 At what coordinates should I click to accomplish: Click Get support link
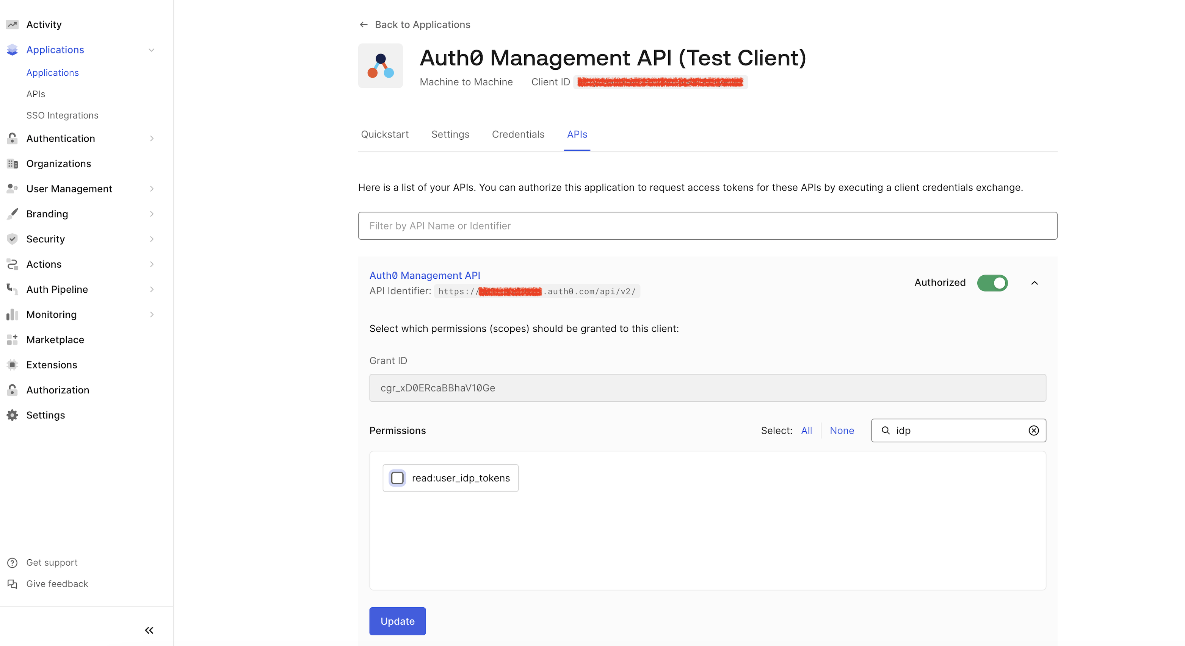pos(52,562)
